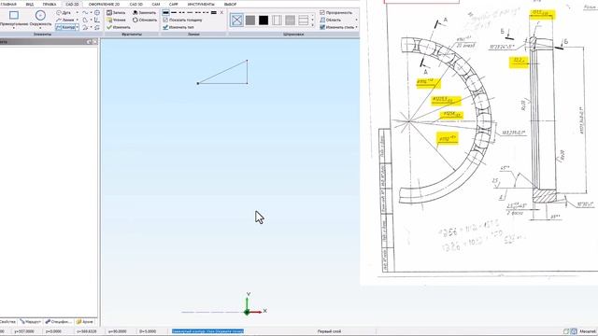Switch to CAM ribbon tab
The image size is (598, 336).
click(156, 4)
